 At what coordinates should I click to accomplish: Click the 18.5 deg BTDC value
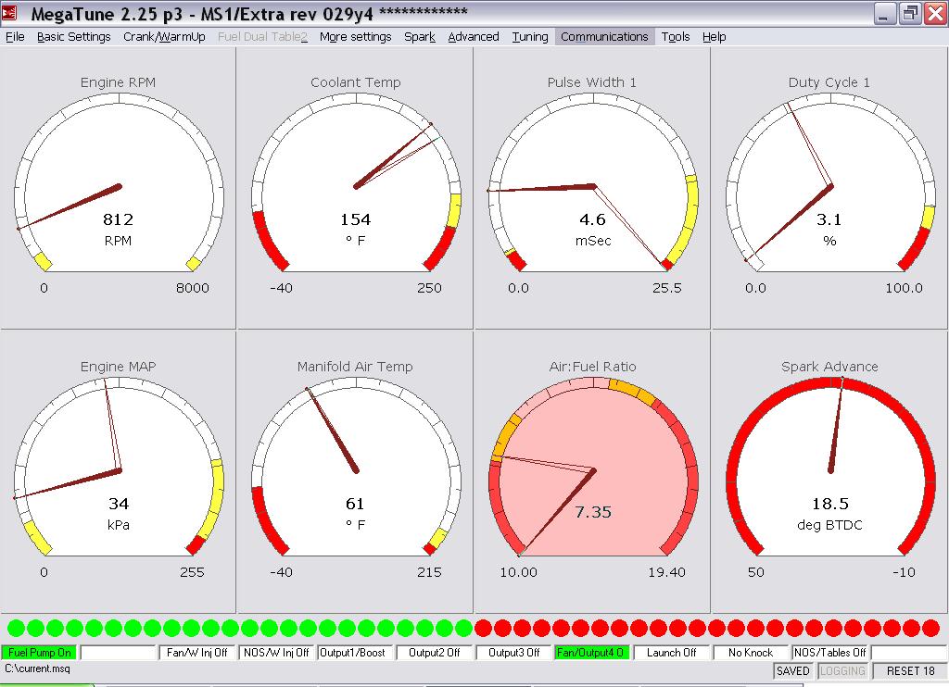(x=829, y=504)
